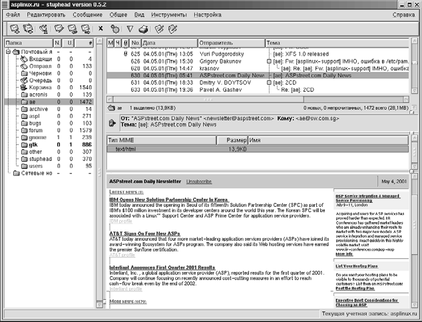
Task: Click the send queued messages toolbar icon
Action: [43, 29]
